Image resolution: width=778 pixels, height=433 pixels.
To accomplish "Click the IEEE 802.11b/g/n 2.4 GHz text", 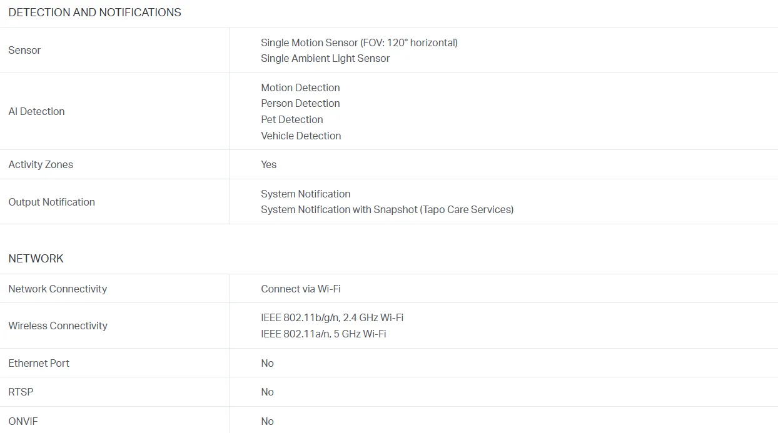I will 332,317.
